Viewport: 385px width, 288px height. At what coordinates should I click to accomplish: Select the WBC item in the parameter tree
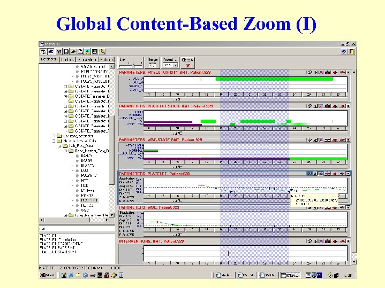[85, 211]
